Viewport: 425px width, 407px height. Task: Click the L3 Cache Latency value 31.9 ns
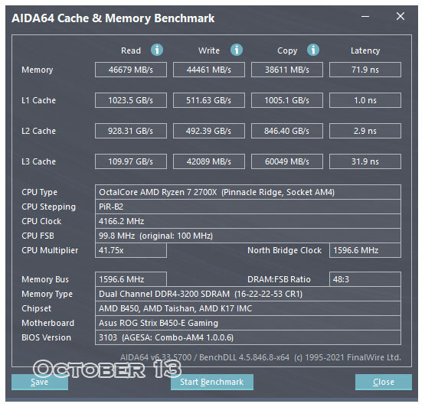[365, 161]
